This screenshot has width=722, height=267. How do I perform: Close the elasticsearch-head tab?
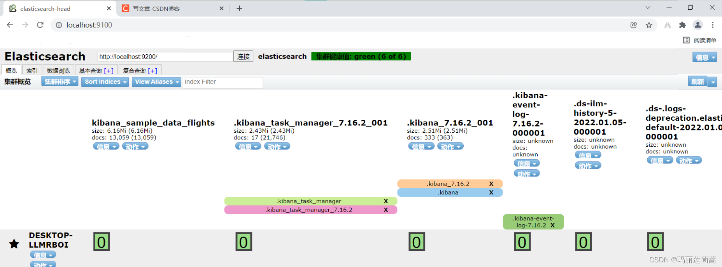[x=109, y=8]
